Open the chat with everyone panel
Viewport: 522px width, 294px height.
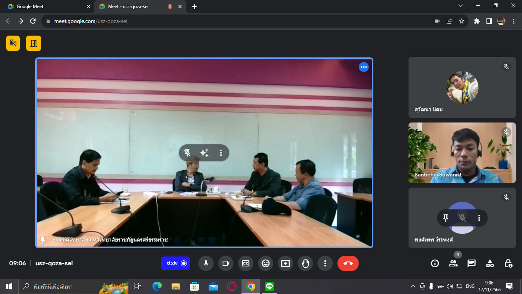[472, 263]
